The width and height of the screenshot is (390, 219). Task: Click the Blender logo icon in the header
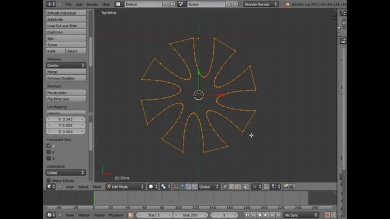point(287,4)
